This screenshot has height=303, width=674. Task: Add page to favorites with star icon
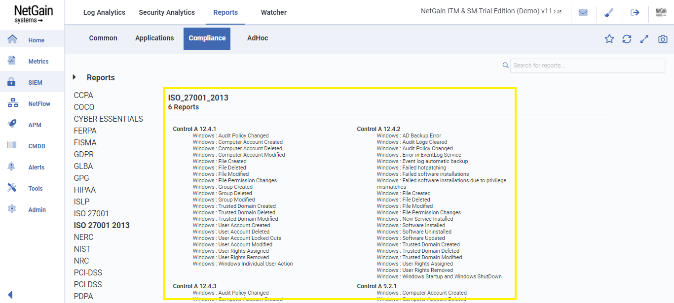coord(609,39)
